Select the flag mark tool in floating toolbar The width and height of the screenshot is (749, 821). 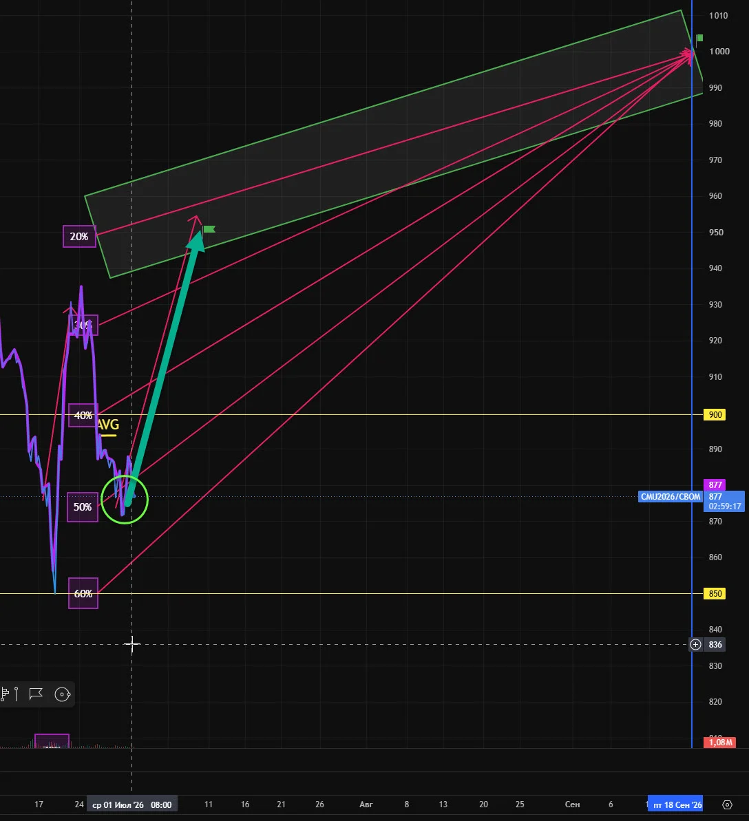click(x=36, y=694)
